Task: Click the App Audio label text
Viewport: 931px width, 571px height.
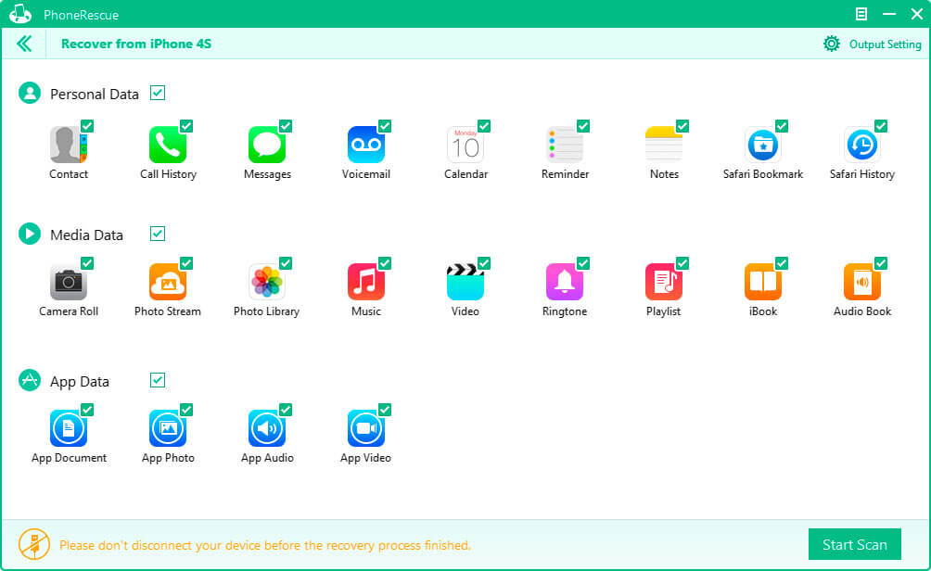Action: 267,458
